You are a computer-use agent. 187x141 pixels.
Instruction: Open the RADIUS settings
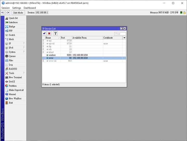[15, 69]
